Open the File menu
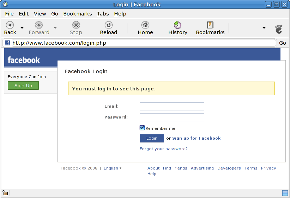 pos(9,14)
